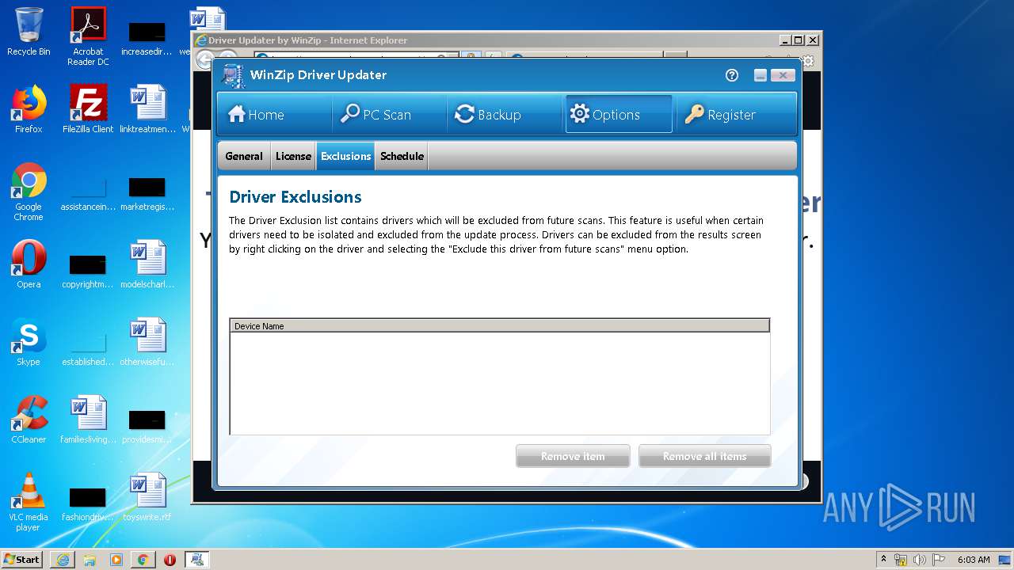
Task: Minimize the WinZip Driver Updater window
Action: (760, 75)
